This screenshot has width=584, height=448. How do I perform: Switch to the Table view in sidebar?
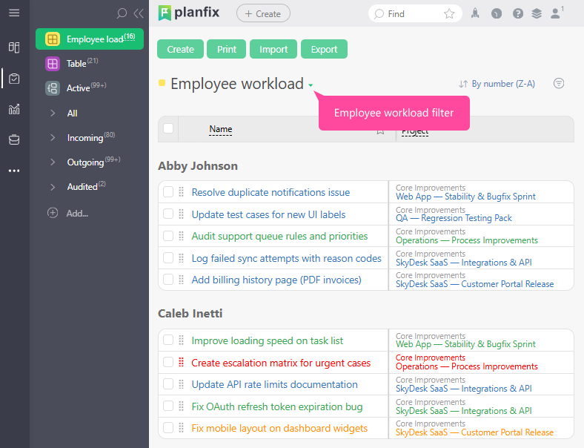(76, 64)
